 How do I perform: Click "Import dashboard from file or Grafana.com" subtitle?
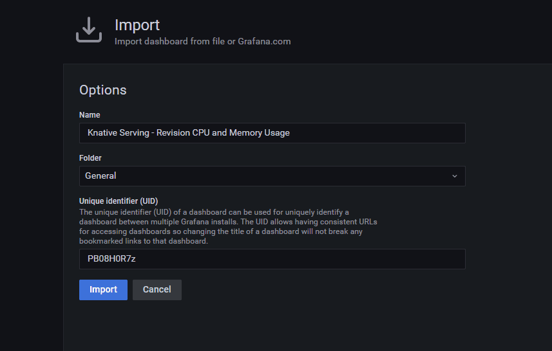[203, 41]
